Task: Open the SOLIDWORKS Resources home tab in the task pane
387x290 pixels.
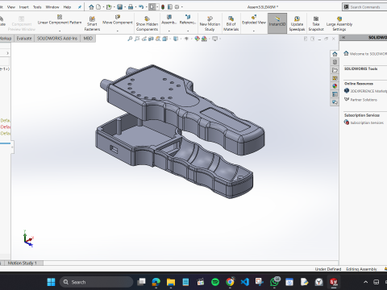Action: (335, 54)
